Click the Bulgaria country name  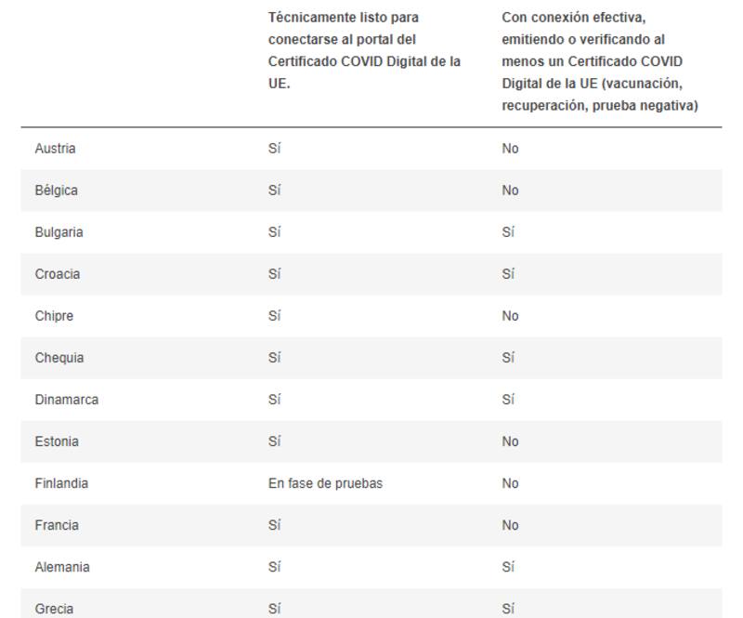pos(59,232)
